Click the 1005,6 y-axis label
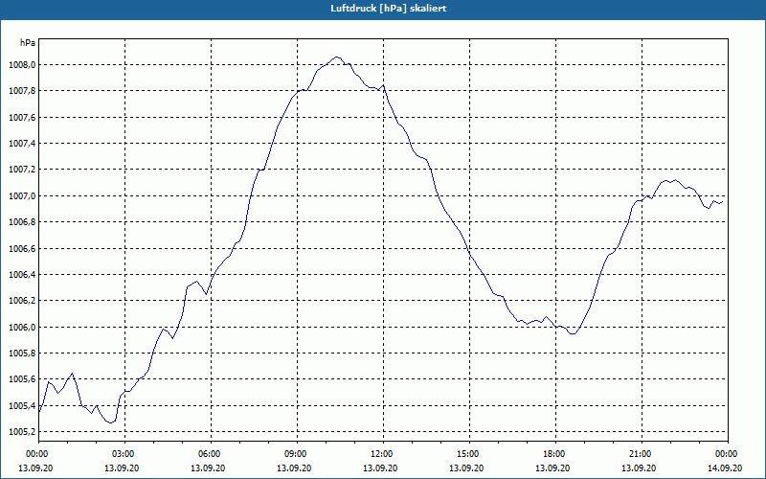Viewport: 766px width, 479px height. pos(21,379)
